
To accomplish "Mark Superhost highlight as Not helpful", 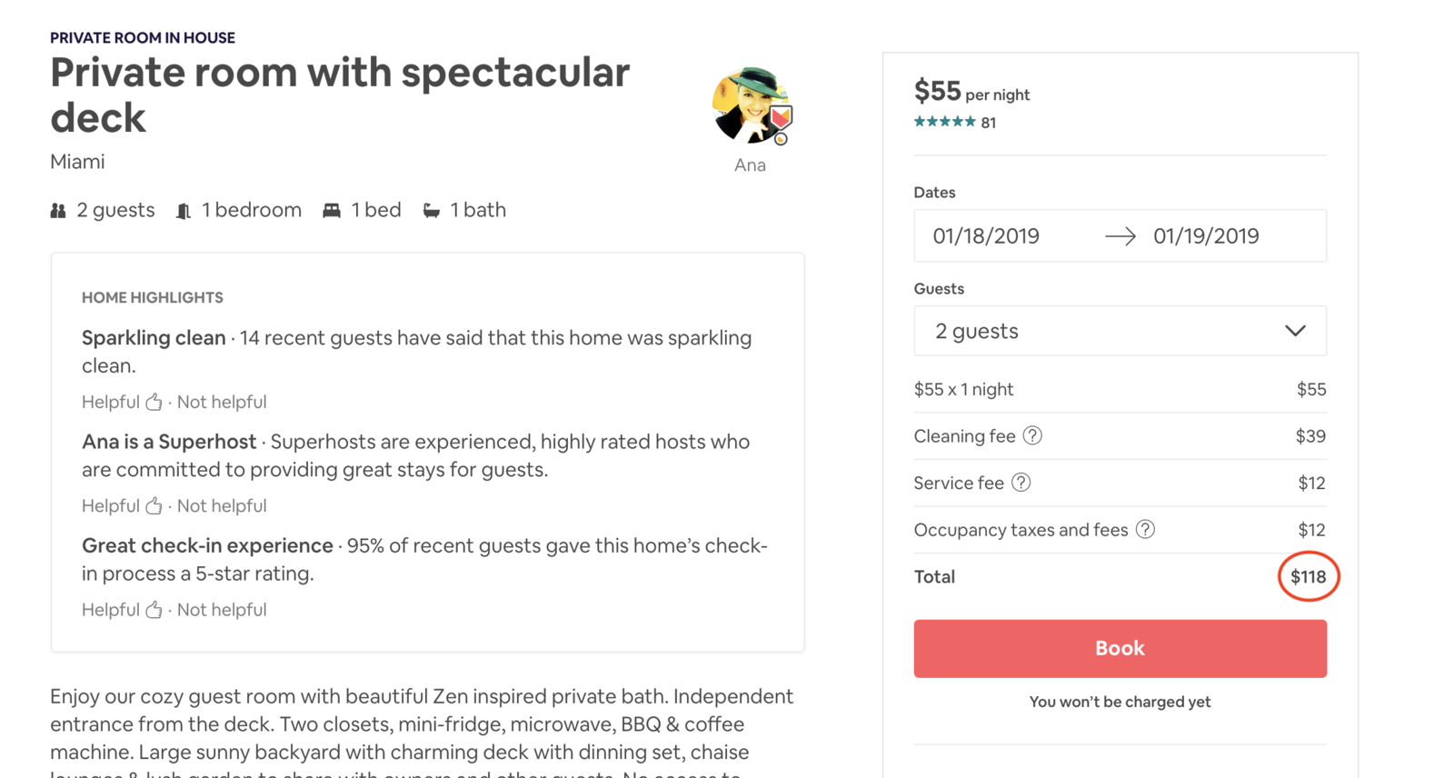I will click(222, 505).
